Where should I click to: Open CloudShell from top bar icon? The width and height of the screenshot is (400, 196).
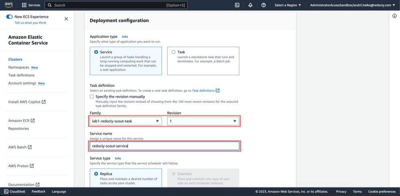[x=237, y=5]
